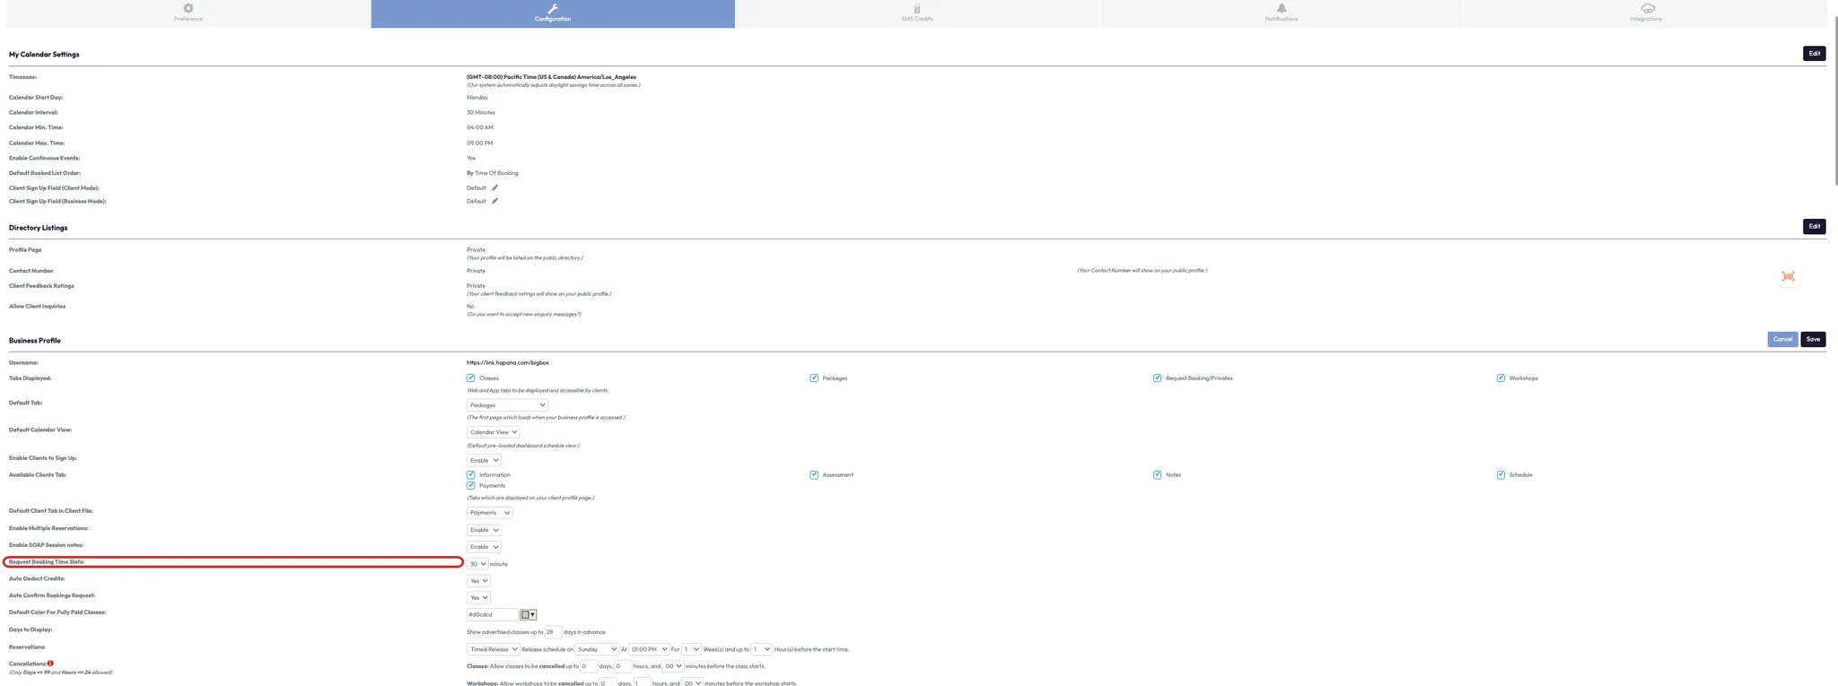This screenshot has height=686, width=1838.
Task: Edit Client Sign Up Field (Business Mode) pencil
Action: (x=495, y=202)
